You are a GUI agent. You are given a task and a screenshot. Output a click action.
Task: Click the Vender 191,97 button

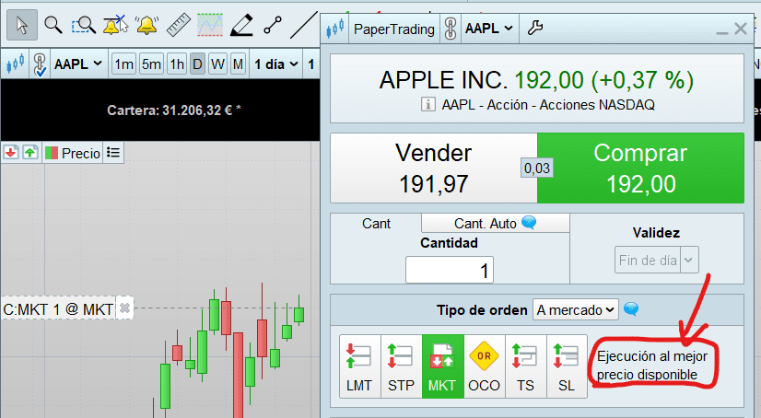434,168
